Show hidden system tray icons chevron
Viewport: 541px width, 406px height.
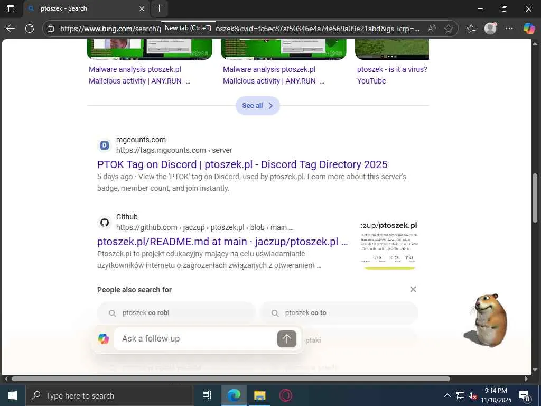447,395
